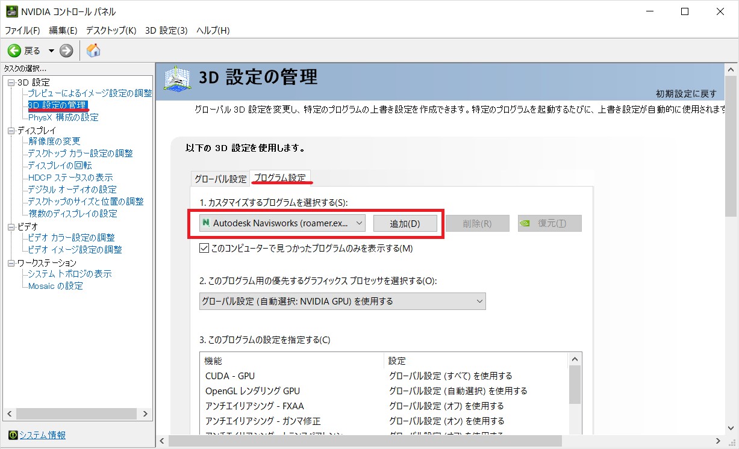Click the settings list scrollbar thumb

click(575, 384)
